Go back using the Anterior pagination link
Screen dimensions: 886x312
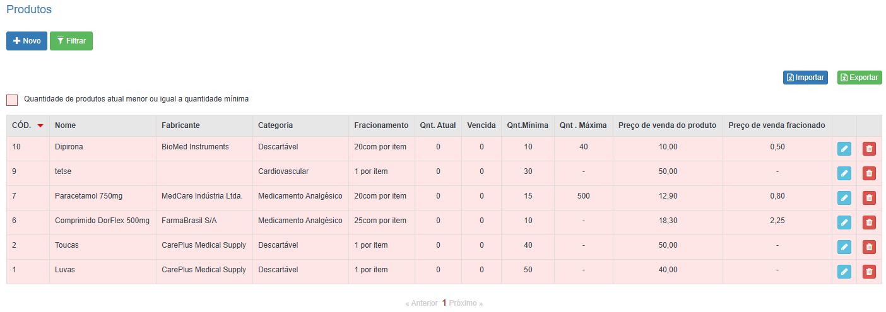422,303
